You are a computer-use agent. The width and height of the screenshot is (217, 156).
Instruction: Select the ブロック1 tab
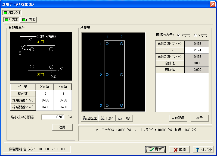pyautogui.click(x=12, y=13)
